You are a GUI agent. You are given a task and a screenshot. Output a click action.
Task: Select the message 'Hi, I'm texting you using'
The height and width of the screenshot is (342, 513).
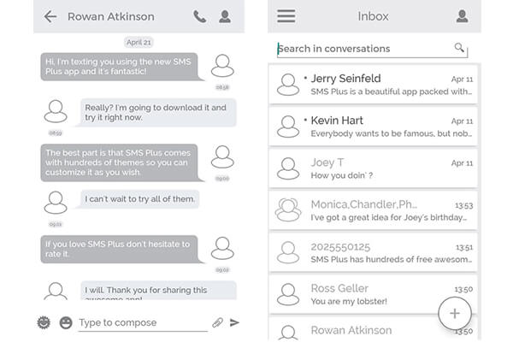click(121, 67)
